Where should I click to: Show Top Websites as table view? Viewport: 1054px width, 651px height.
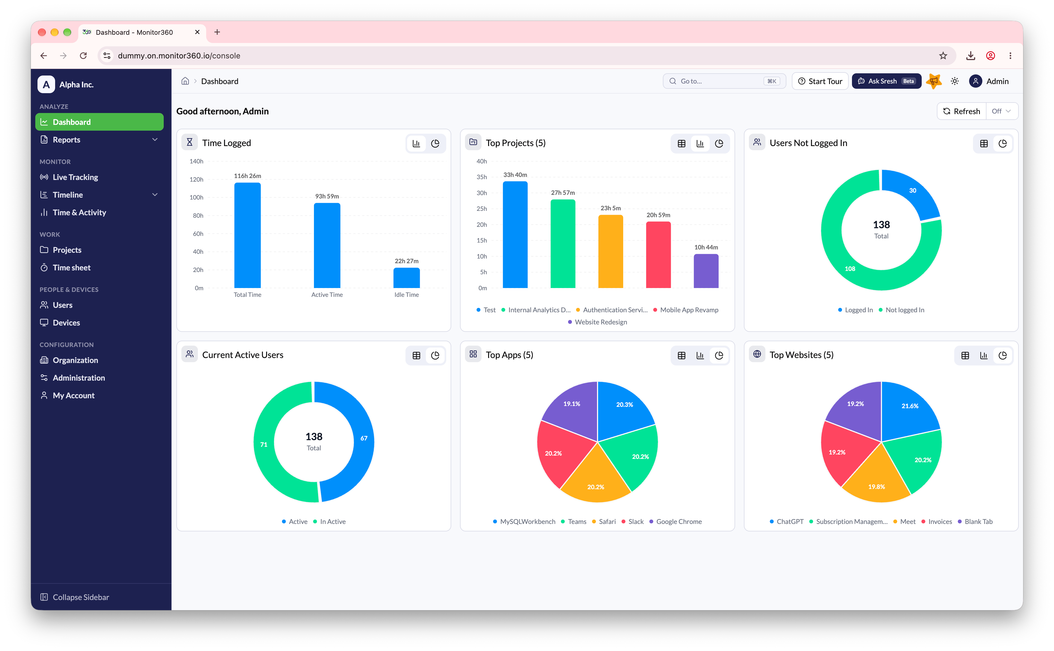[965, 355]
